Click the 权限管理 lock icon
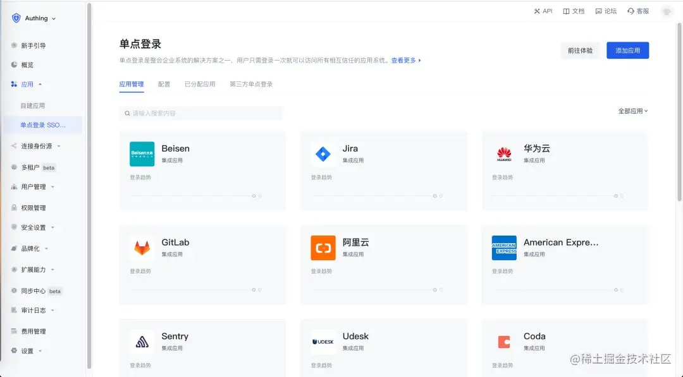This screenshot has width=683, height=377. click(x=14, y=207)
